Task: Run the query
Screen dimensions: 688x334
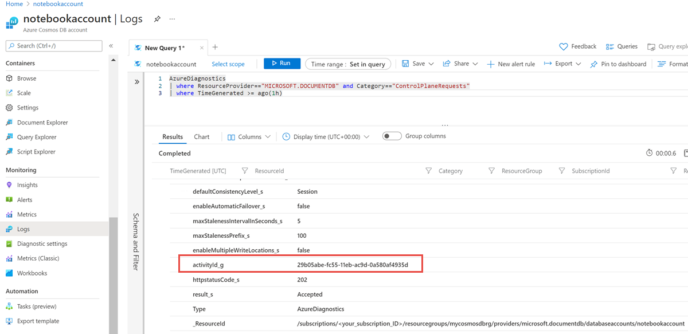Action: (282, 64)
